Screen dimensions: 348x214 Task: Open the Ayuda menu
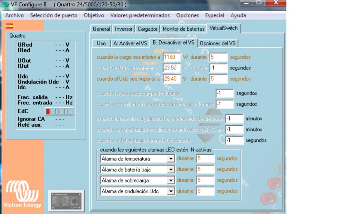click(x=238, y=15)
